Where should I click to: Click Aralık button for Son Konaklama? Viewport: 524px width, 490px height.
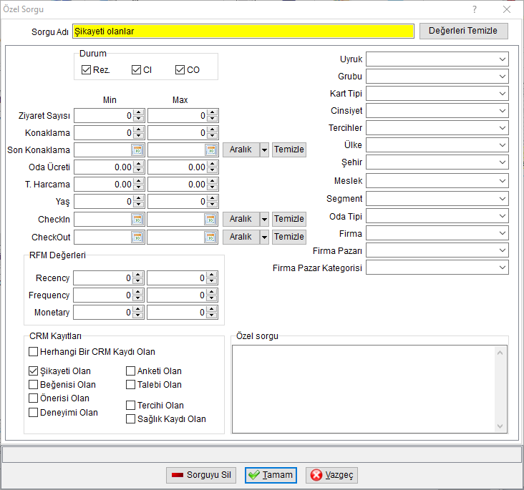[x=241, y=150]
